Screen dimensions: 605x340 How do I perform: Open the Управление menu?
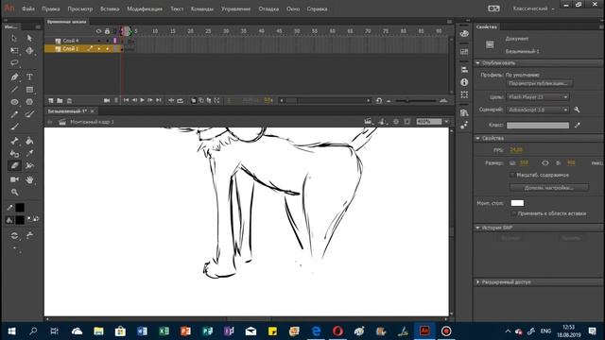pyautogui.click(x=235, y=8)
